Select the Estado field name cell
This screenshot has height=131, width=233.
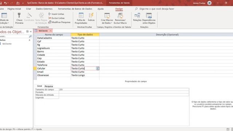click(54, 62)
